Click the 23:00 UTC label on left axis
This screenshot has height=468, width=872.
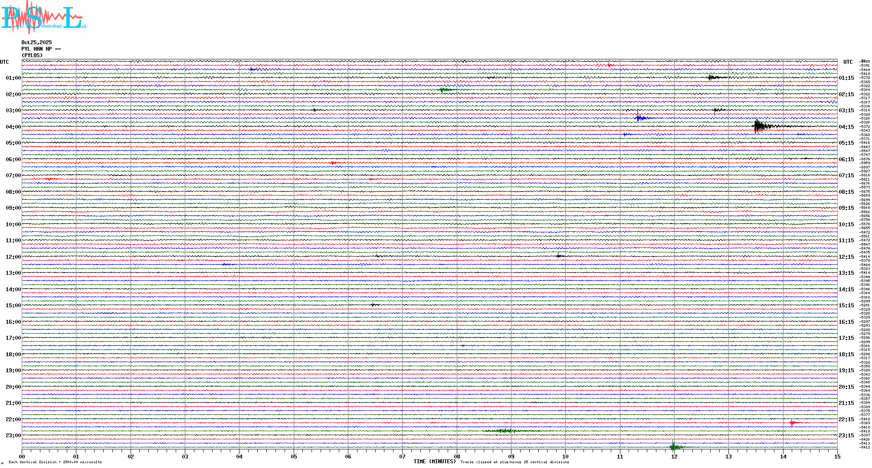[x=13, y=435]
